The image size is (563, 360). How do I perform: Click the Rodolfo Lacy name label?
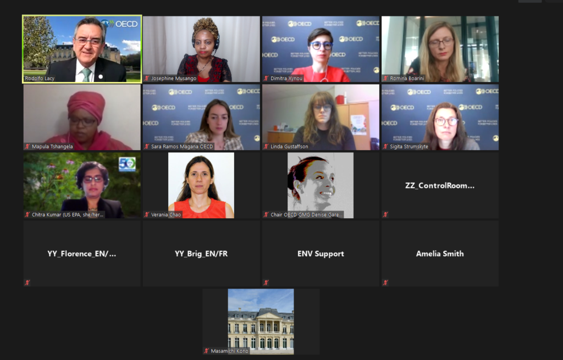pyautogui.click(x=40, y=78)
